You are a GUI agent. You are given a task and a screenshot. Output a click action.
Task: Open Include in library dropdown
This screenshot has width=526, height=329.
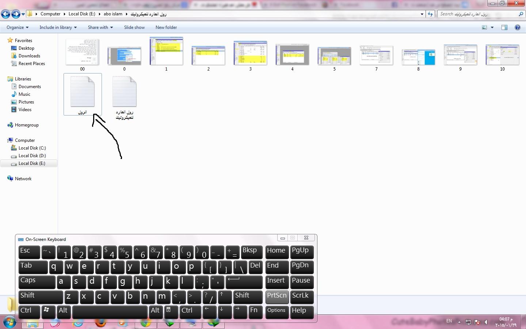click(58, 27)
